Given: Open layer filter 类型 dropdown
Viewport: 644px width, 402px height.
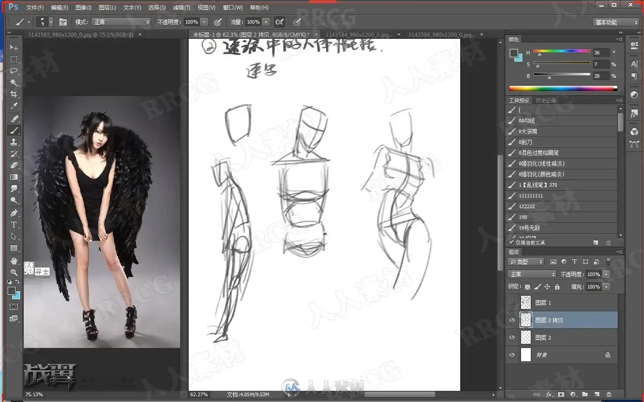Looking at the screenshot, I should [526, 262].
